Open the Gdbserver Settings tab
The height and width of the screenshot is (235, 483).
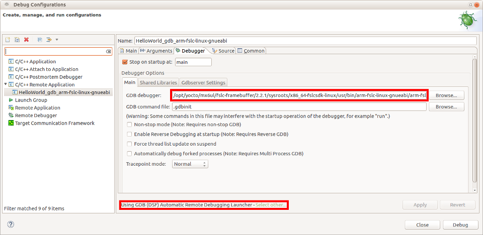[203, 82]
